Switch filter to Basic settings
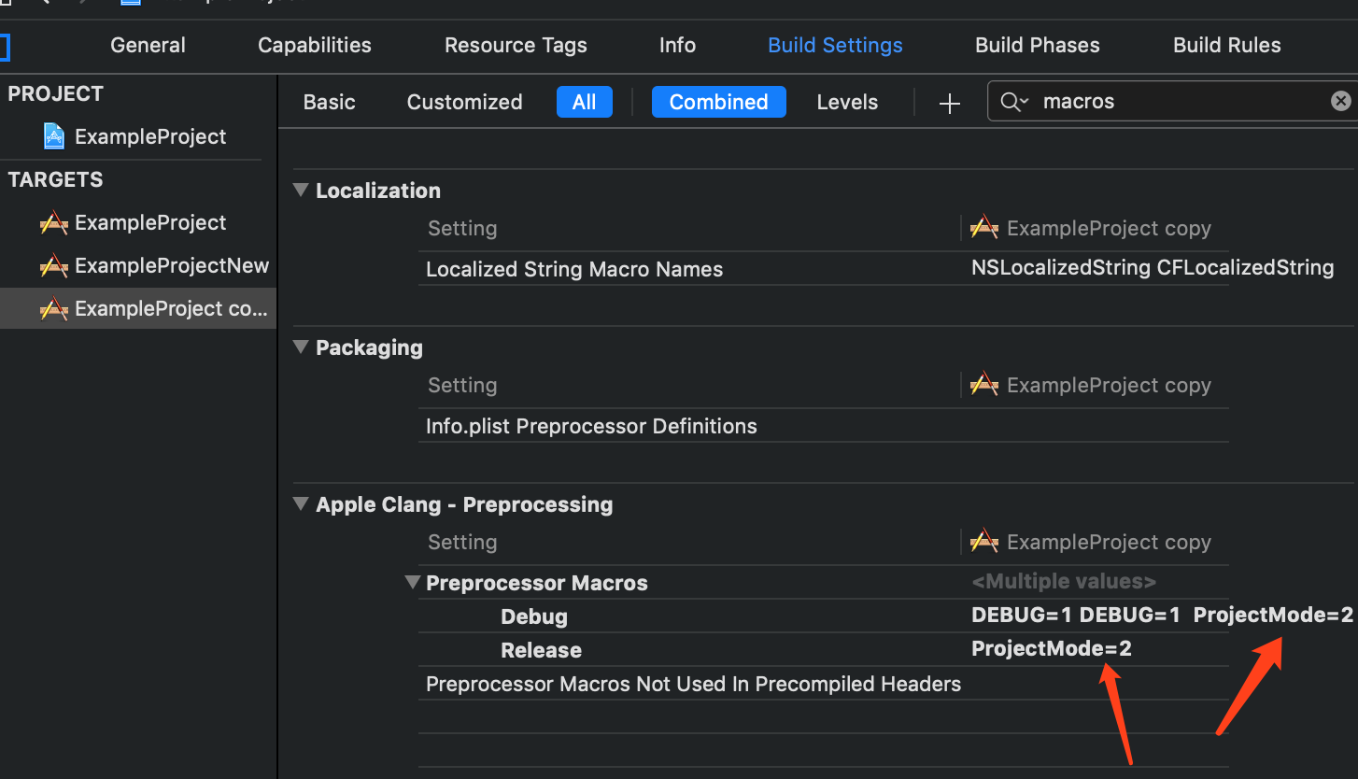Screen dimensions: 1358x779 329,102
